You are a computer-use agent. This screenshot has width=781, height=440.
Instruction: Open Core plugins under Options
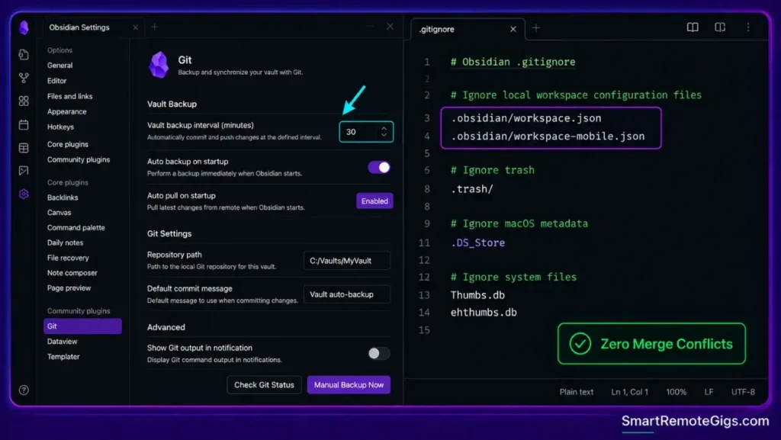click(x=67, y=144)
